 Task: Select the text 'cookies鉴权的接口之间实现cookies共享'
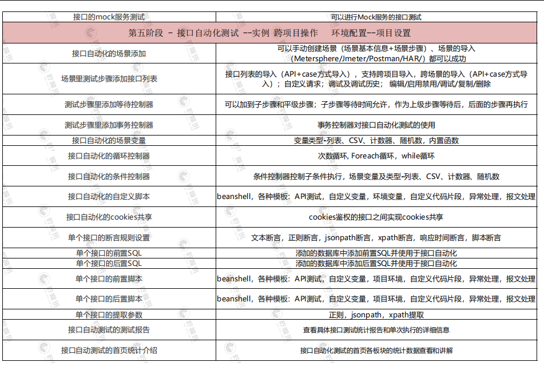[x=376, y=217]
